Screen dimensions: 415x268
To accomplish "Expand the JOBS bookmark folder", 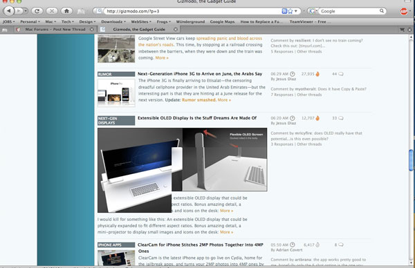I will point(9,21).
